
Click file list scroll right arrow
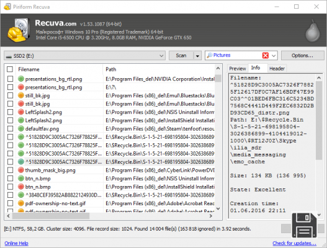[211, 216]
